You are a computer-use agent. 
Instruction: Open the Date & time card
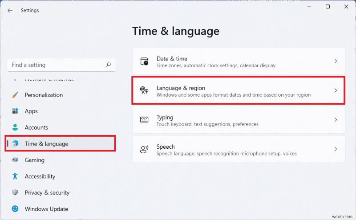click(x=239, y=61)
